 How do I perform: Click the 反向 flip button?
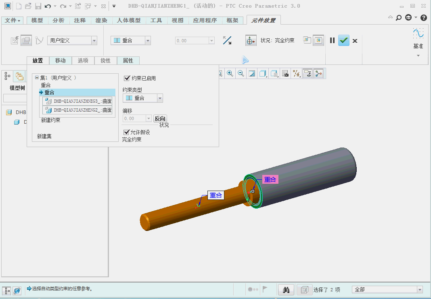point(160,118)
